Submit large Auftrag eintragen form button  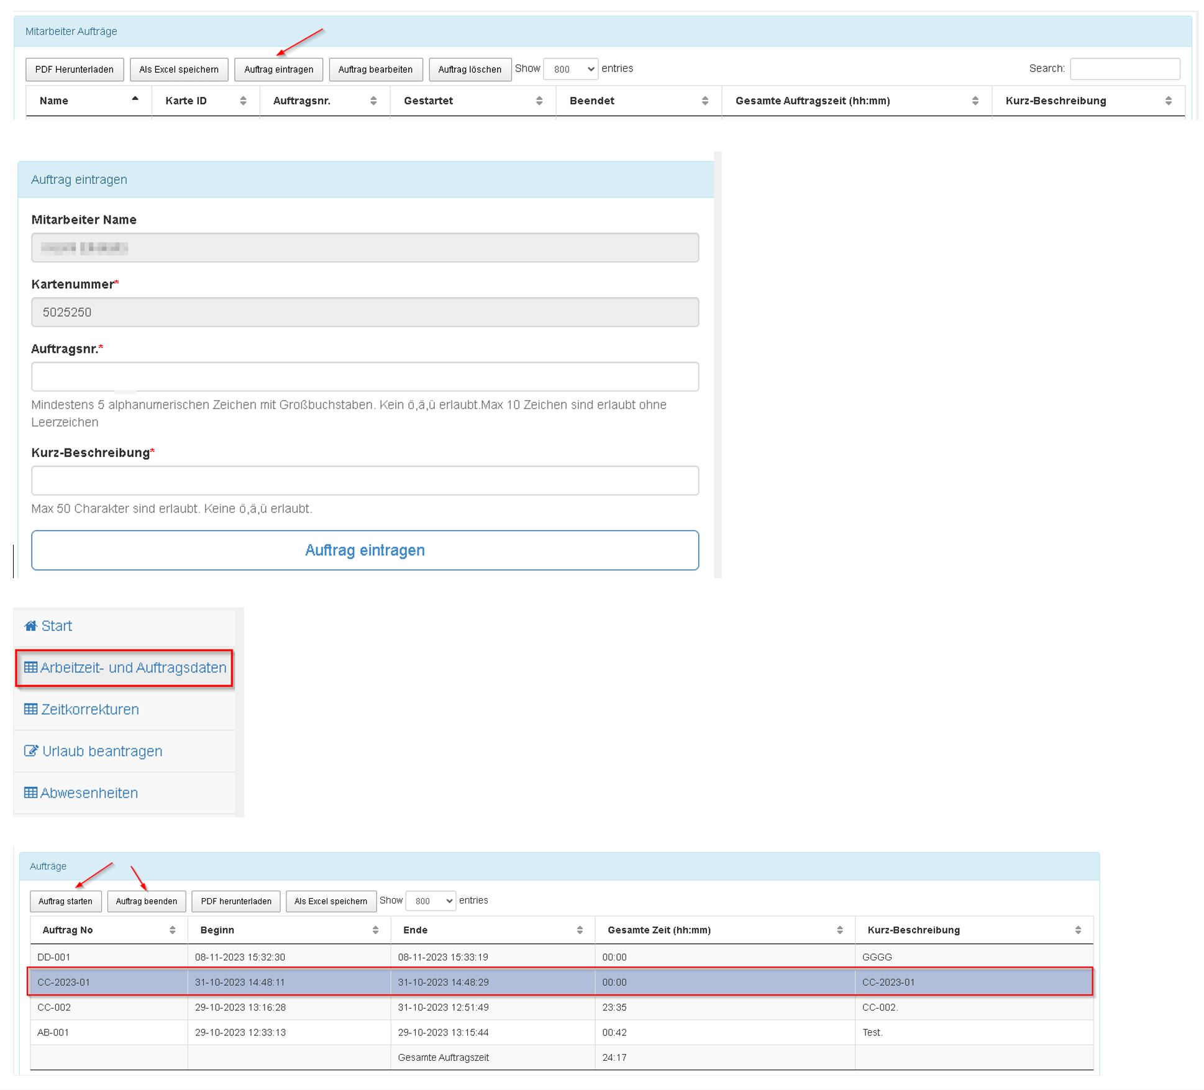tap(365, 550)
